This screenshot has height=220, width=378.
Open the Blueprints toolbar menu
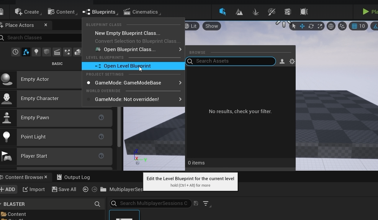tap(100, 12)
